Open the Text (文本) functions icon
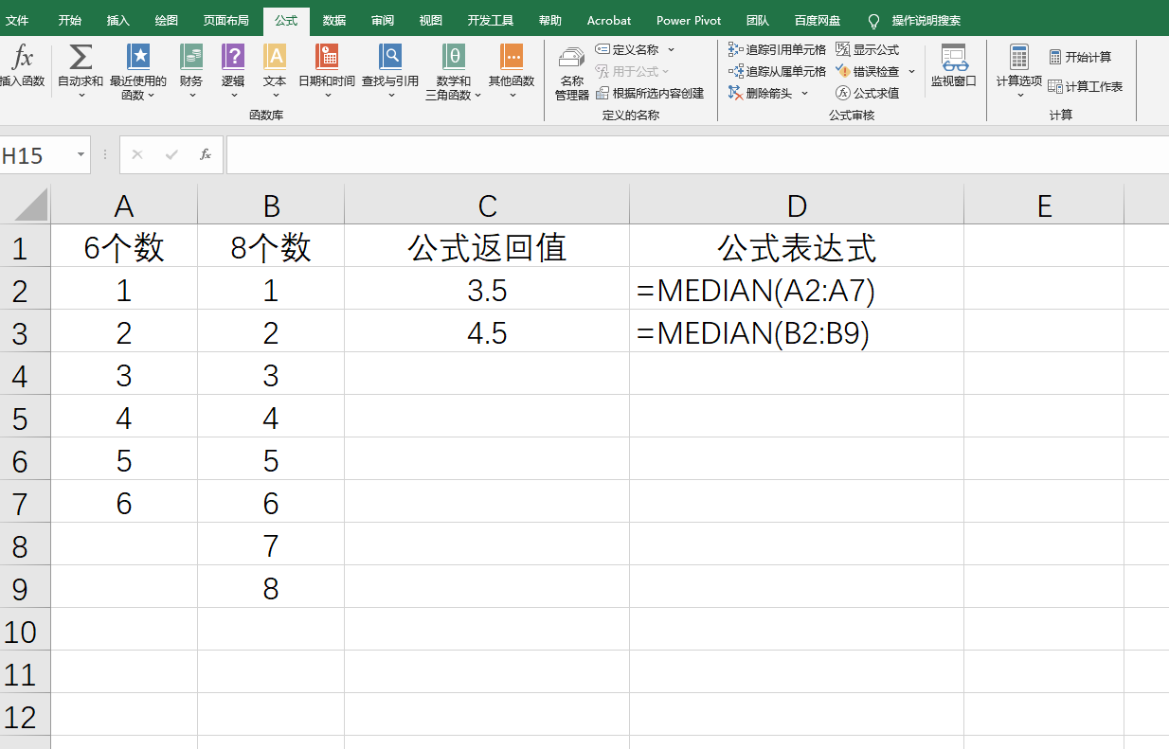 [x=275, y=57]
